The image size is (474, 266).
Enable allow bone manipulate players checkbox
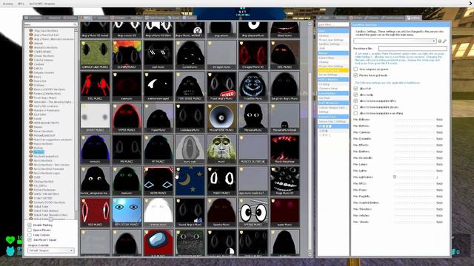(355, 107)
